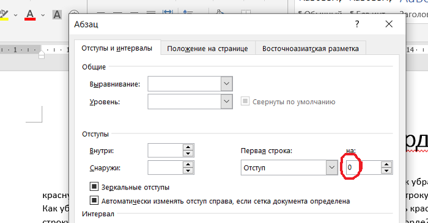Viewport: 428px width, 223px height.
Task: Click the red font color icon
Action: 30,15
